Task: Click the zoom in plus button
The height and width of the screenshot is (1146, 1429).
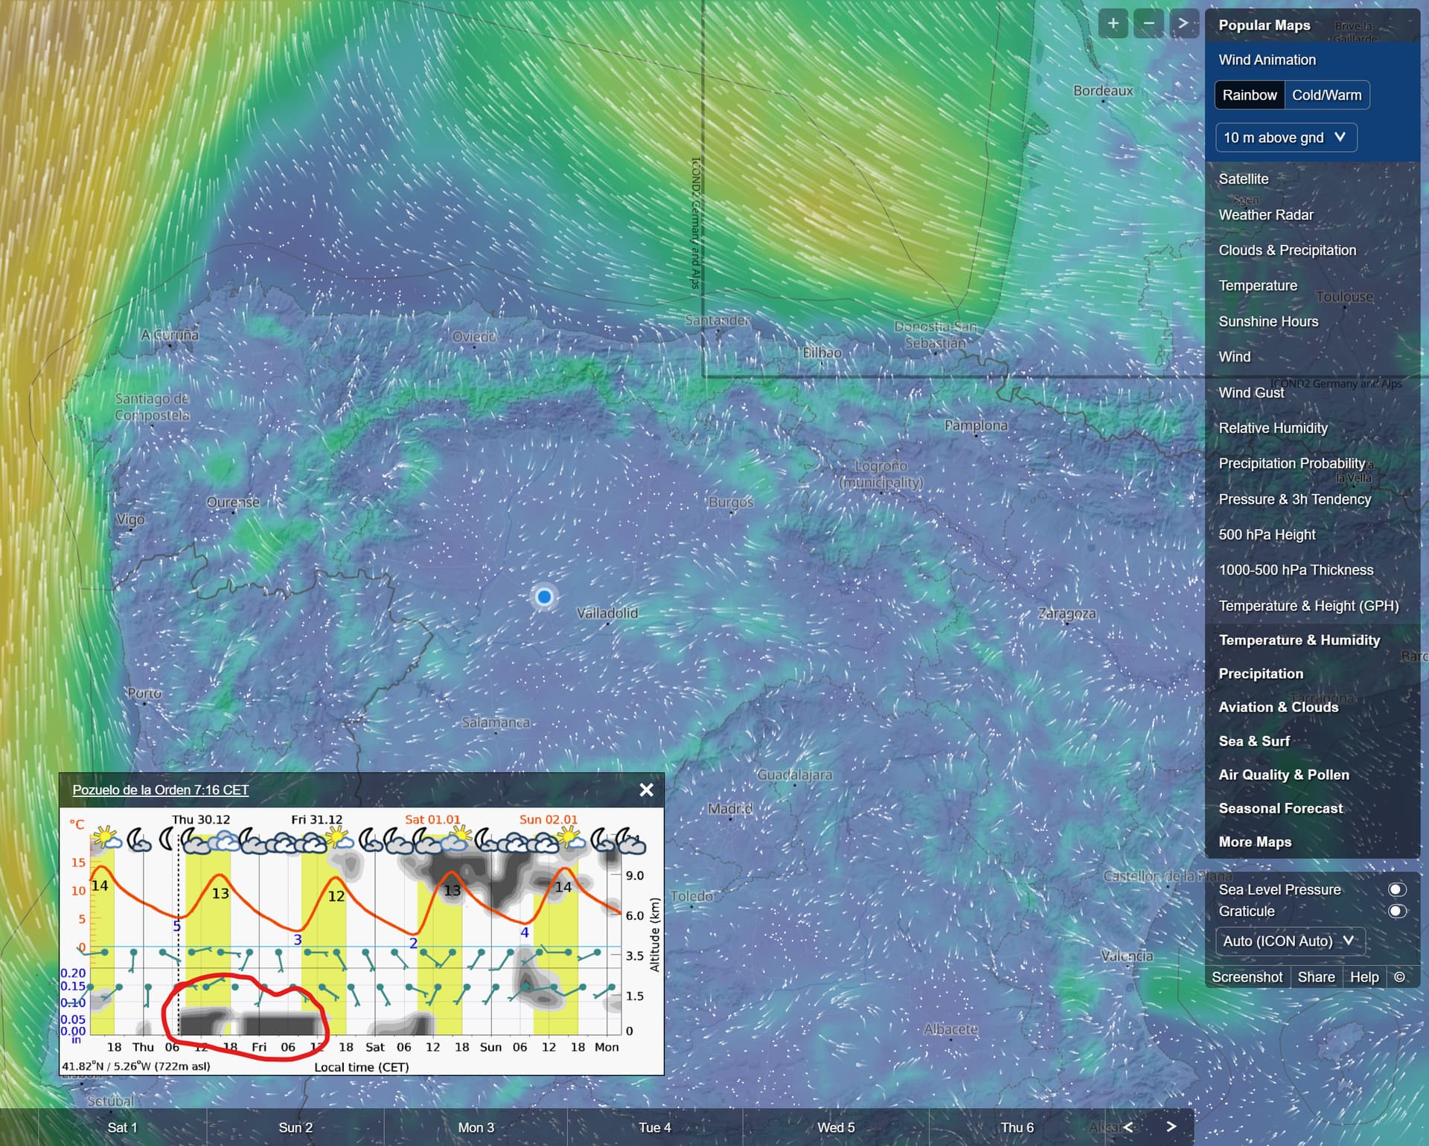Action: (1113, 24)
